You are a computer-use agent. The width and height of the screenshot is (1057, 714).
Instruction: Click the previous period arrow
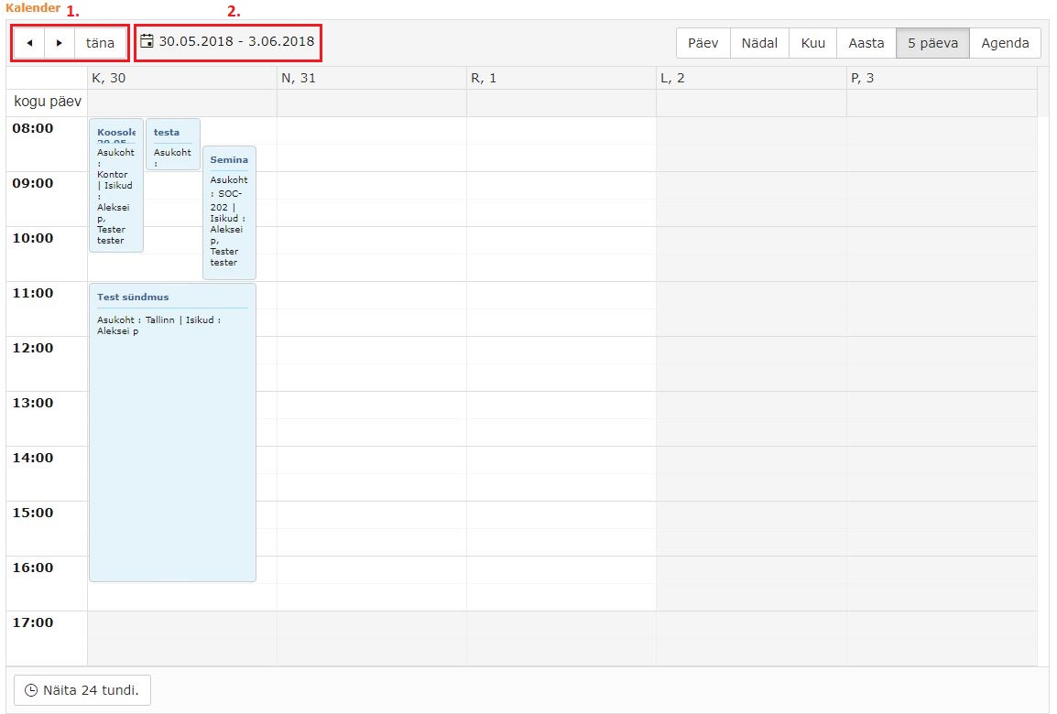29,43
